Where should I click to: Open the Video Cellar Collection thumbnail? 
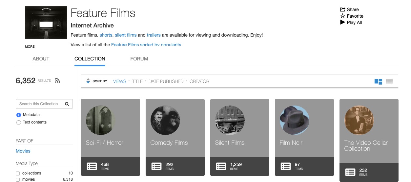[x=359, y=120]
